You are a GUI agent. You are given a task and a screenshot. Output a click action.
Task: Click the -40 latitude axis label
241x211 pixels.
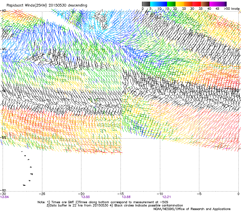[x=3, y=11]
